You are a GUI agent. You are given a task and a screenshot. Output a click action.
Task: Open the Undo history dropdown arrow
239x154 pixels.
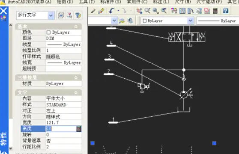118,11
